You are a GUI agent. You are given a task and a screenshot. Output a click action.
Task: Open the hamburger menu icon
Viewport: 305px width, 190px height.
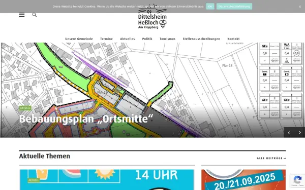[x=22, y=15]
